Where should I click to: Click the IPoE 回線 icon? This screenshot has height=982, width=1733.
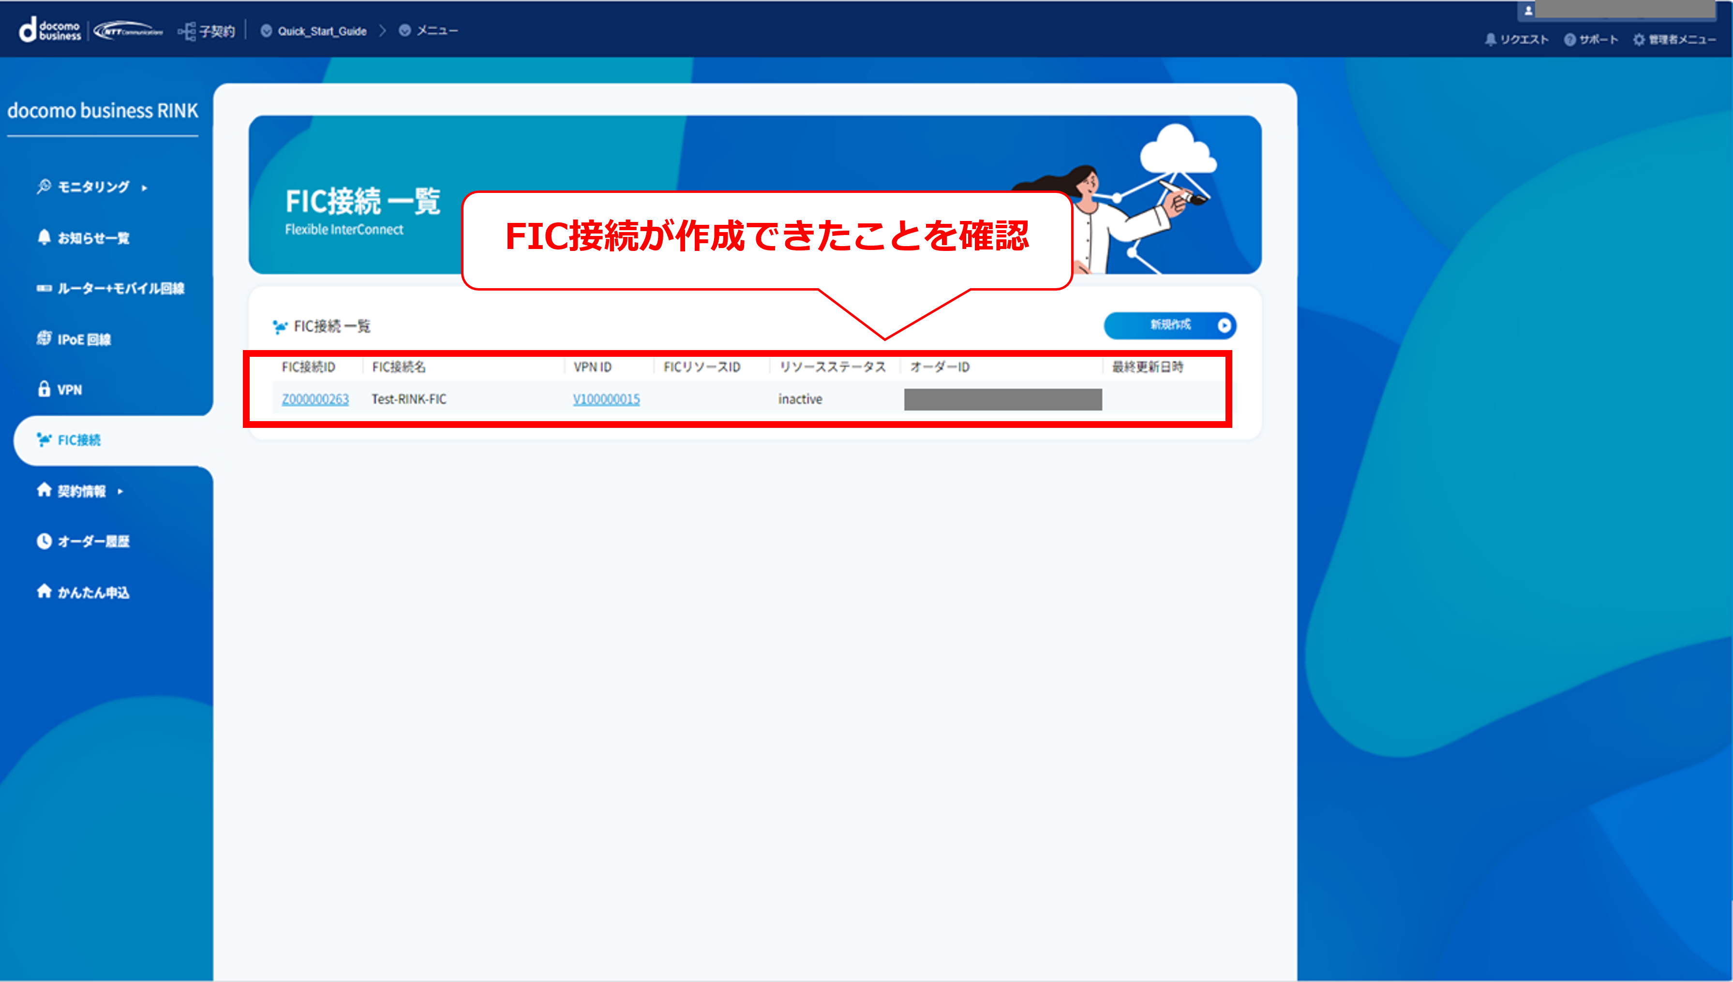[44, 338]
